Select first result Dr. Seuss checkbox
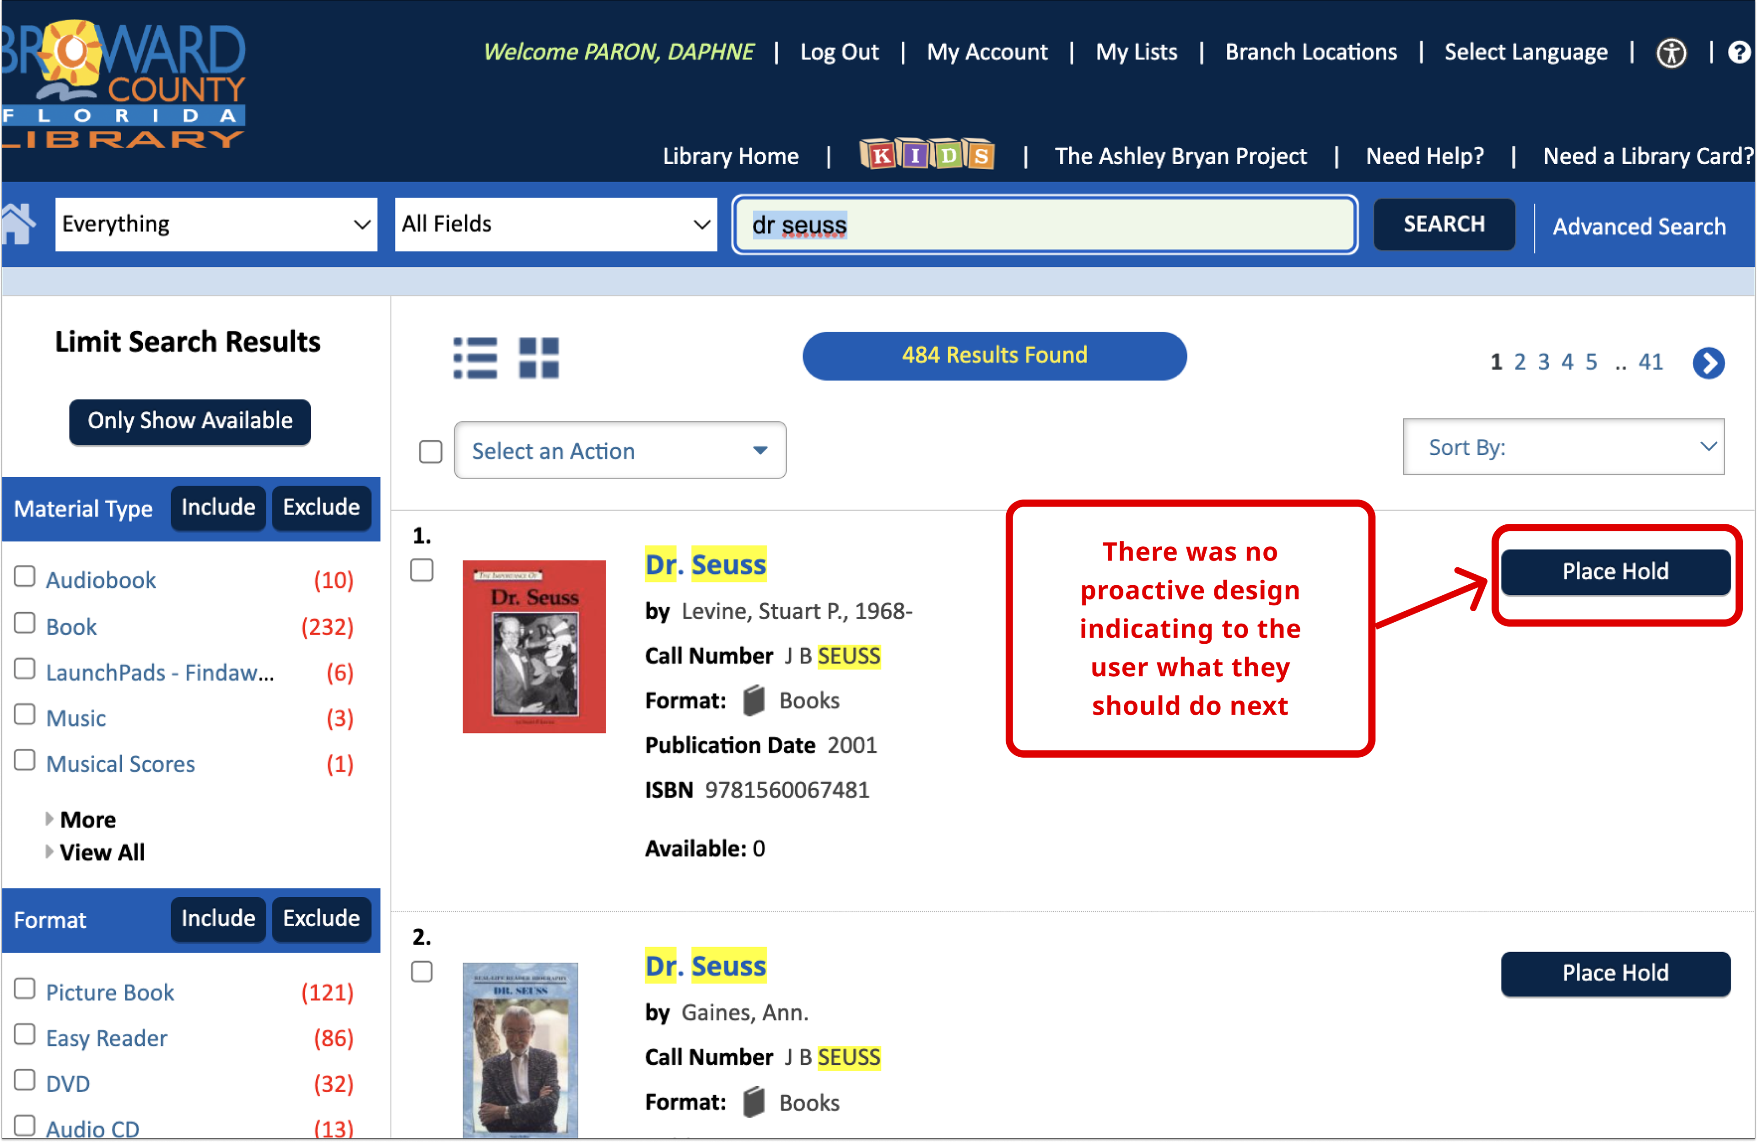Screen dimensions: 1757x1142 (421, 570)
